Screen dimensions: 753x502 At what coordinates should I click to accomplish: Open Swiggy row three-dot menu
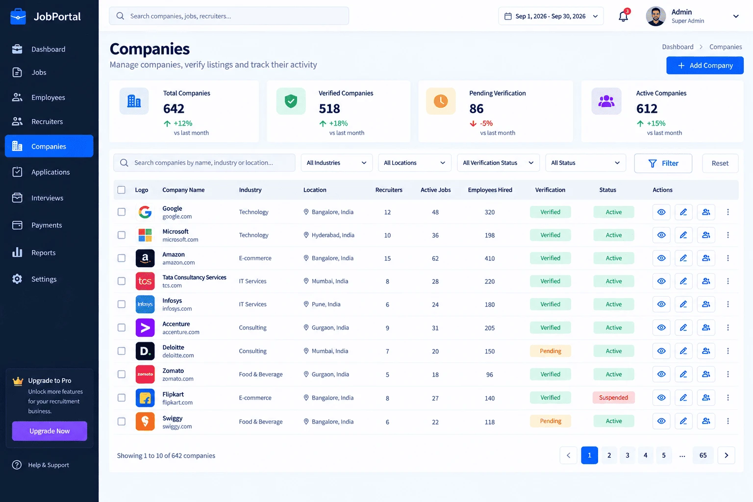coord(728,421)
